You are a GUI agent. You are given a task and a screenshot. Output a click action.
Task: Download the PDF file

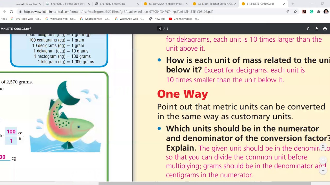317,29
